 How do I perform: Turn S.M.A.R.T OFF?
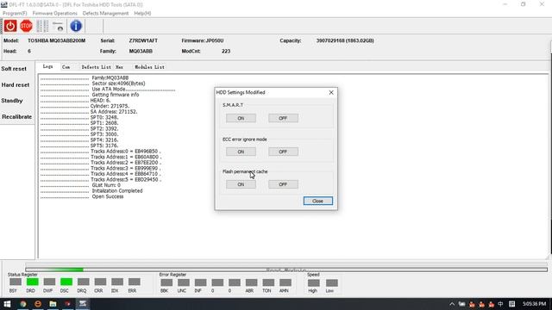[x=283, y=118]
